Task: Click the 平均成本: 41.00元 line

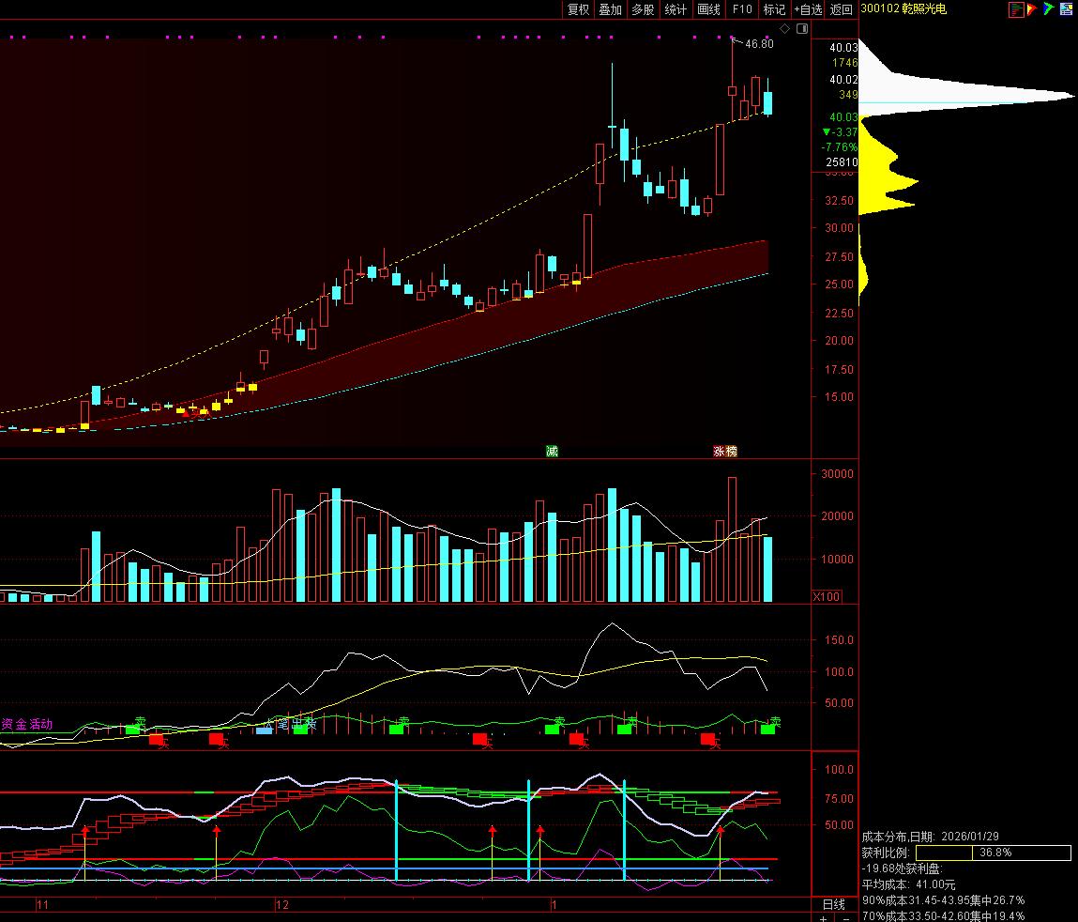Action: point(909,884)
